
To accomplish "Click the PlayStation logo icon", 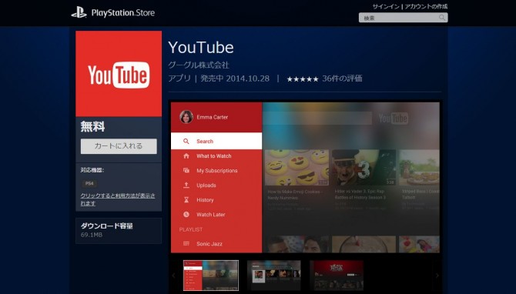I will pyautogui.click(x=79, y=12).
